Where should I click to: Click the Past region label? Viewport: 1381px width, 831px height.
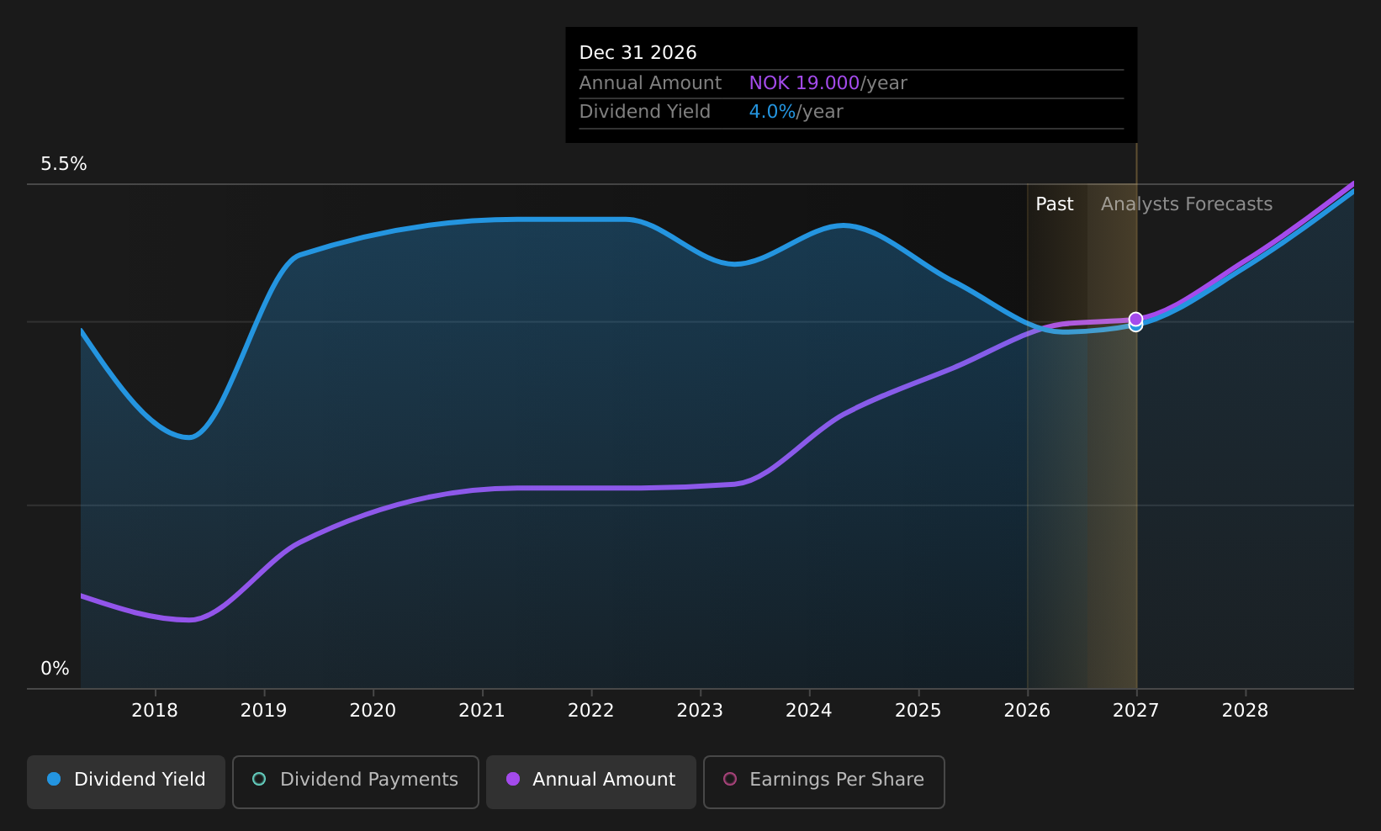coord(1055,204)
